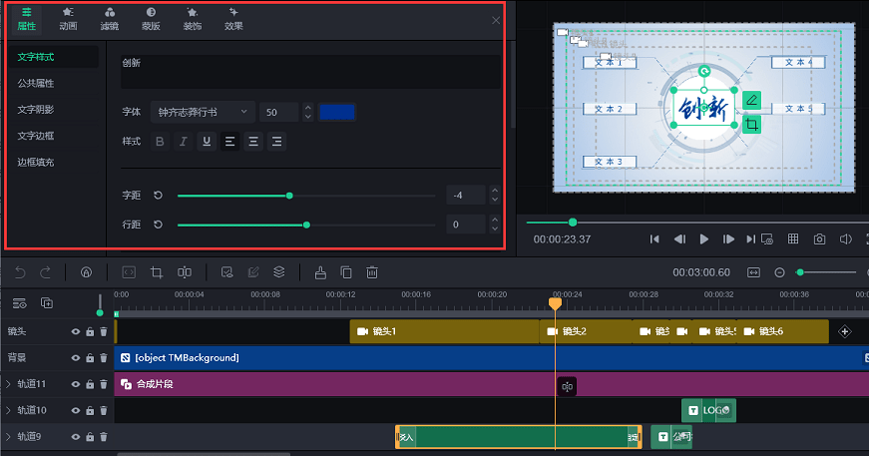
Task: Add a new shot with the plus icon
Action: click(845, 331)
